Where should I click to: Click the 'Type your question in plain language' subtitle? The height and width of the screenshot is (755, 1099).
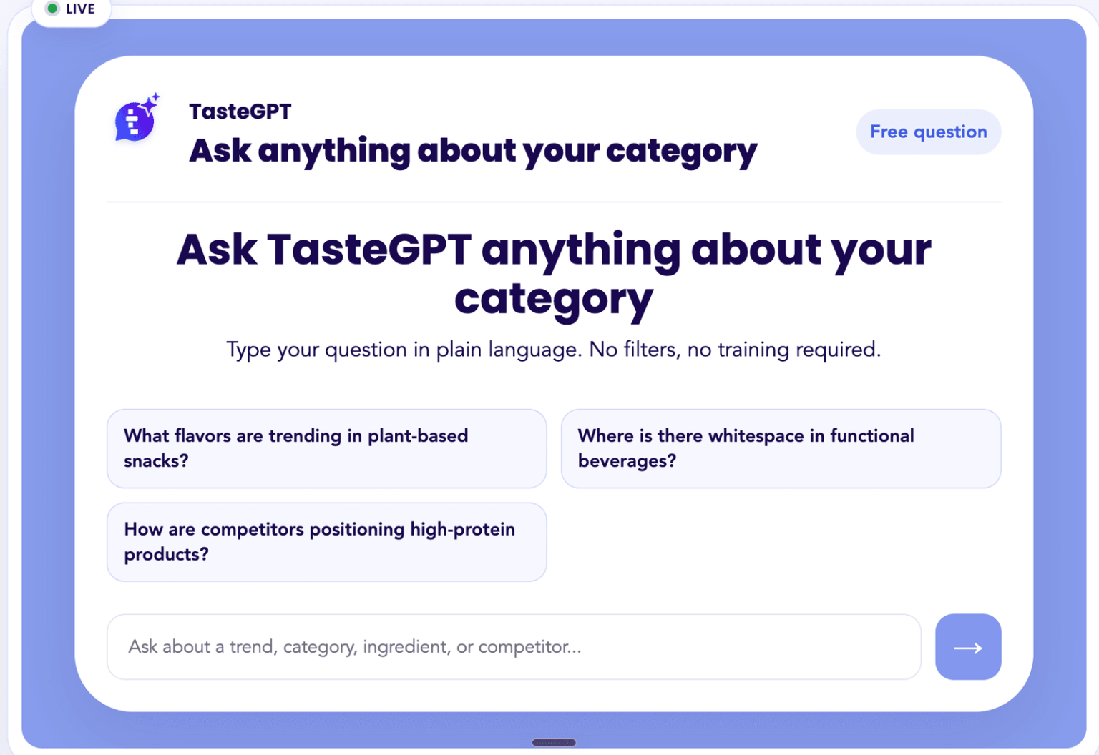(554, 350)
